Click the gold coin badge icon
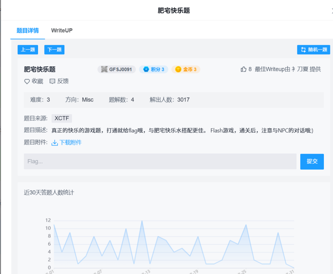 pos(178,69)
